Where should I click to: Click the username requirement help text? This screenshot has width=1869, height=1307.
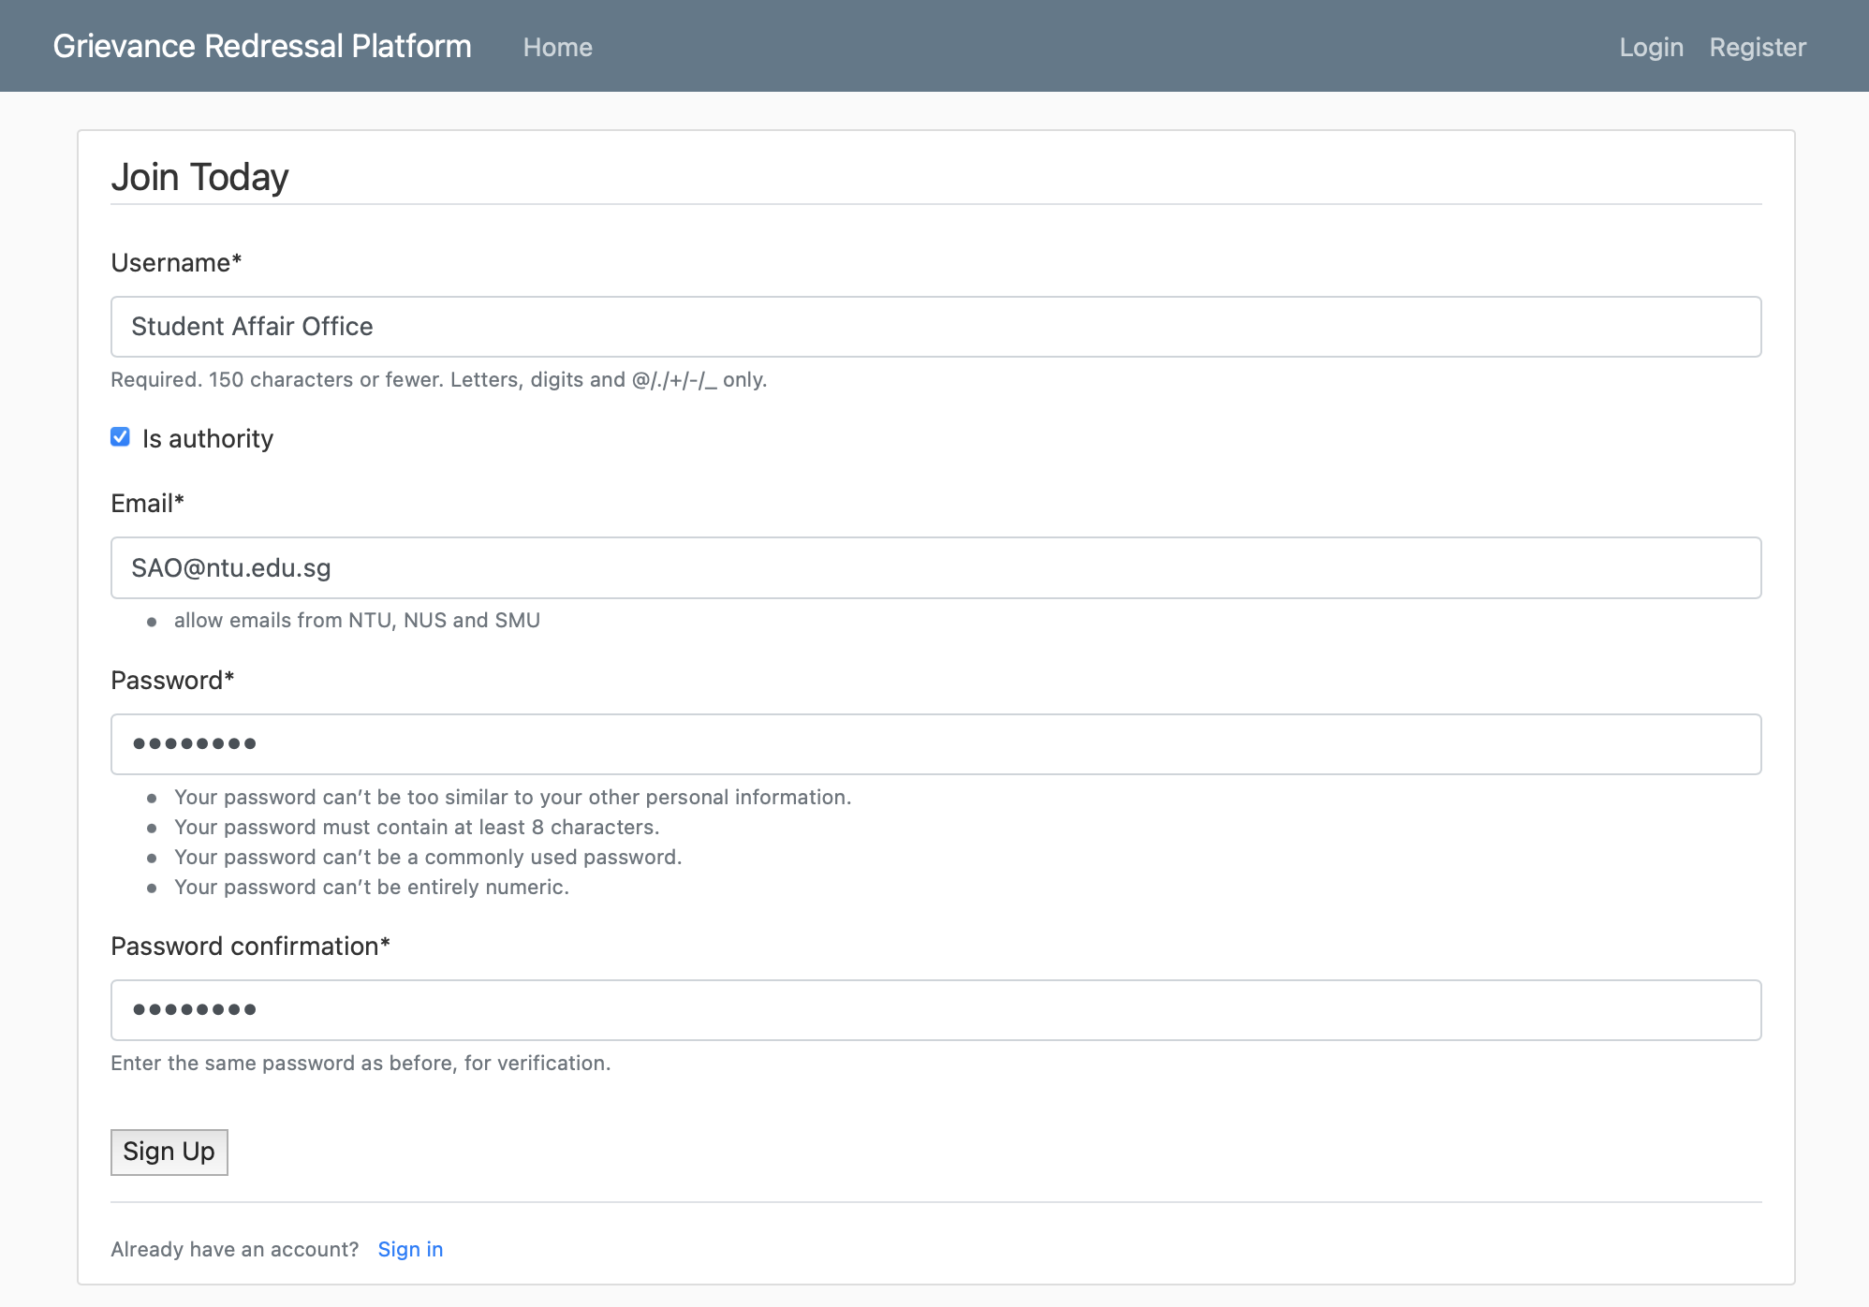(x=438, y=380)
